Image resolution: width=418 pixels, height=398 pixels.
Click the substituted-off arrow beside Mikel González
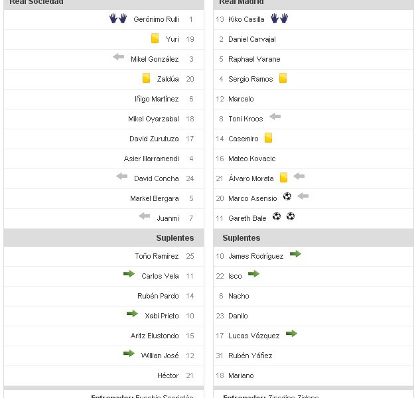pyautogui.click(x=119, y=58)
